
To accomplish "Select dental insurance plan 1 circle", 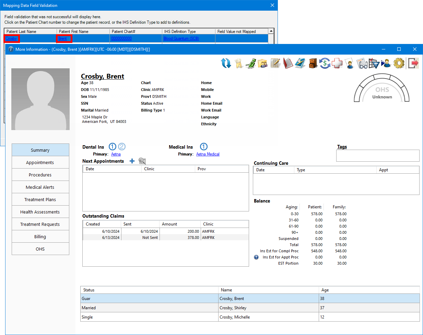I will pos(113,147).
